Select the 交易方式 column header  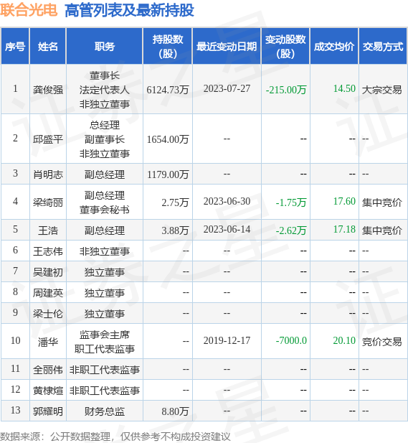point(383,47)
